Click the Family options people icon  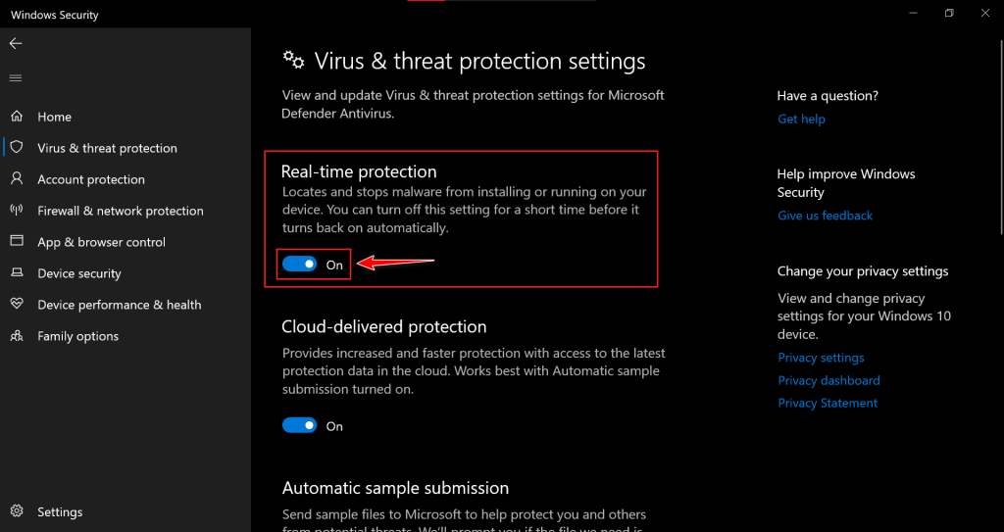coord(17,336)
